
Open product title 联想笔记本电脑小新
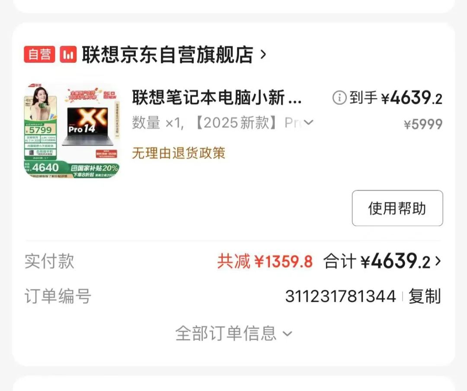pos(217,97)
